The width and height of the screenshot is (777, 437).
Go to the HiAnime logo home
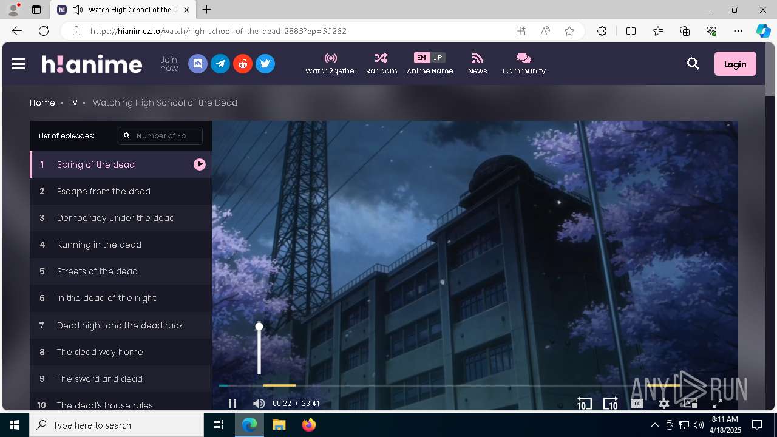pyautogui.click(x=92, y=64)
